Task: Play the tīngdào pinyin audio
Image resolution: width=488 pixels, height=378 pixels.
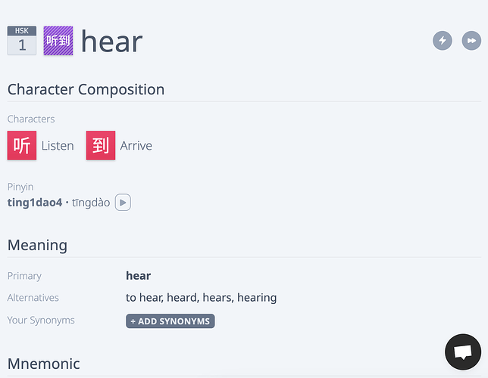Action: coord(123,202)
